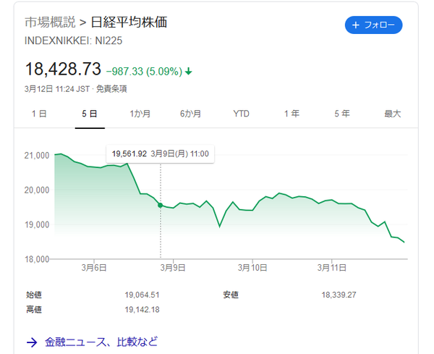Image resolution: width=434 pixels, height=354 pixels.
Task: Select the 最大 range tab
Action: point(393,114)
